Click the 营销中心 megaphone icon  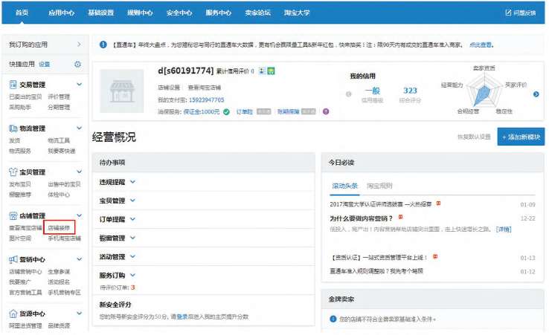pos(13,259)
